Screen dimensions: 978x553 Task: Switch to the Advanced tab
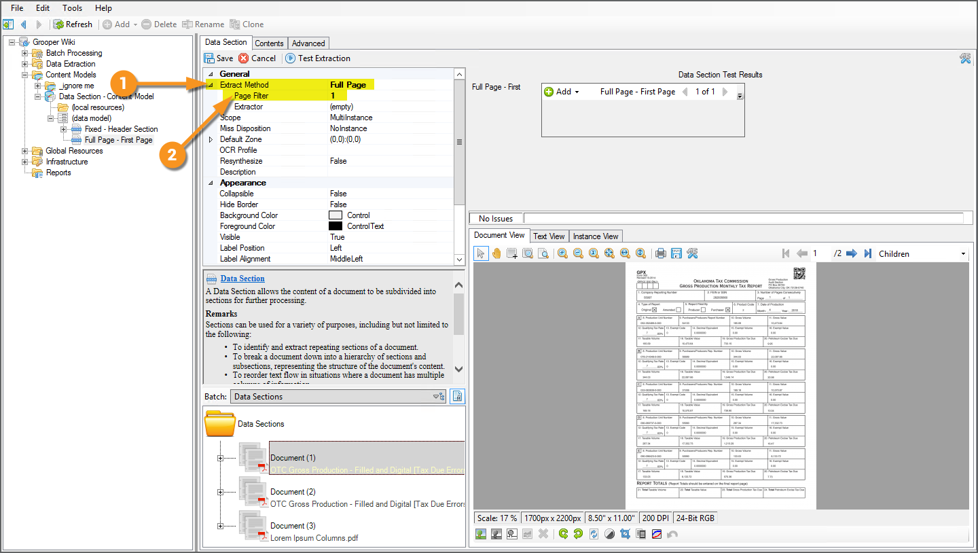click(x=308, y=43)
